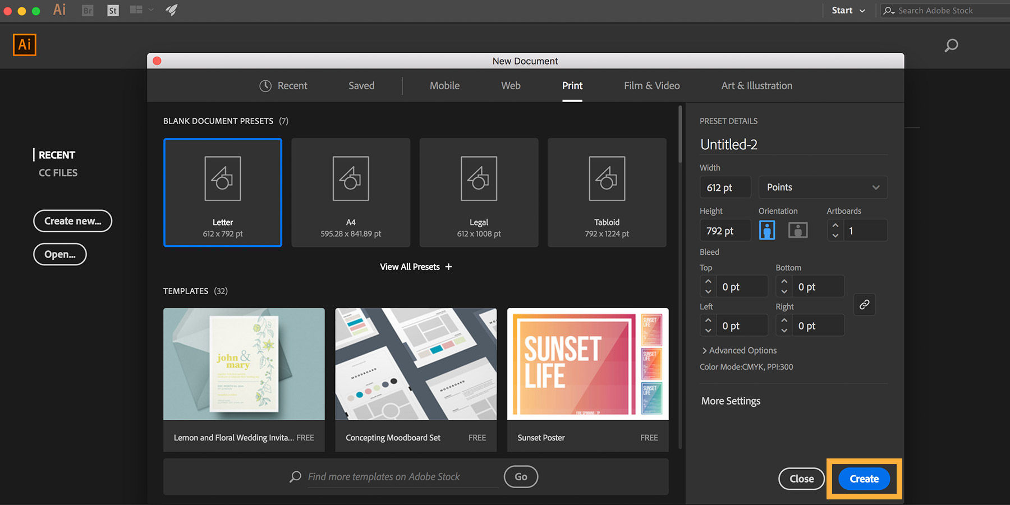Open the Start dropdown in the menu bar

coord(848,10)
